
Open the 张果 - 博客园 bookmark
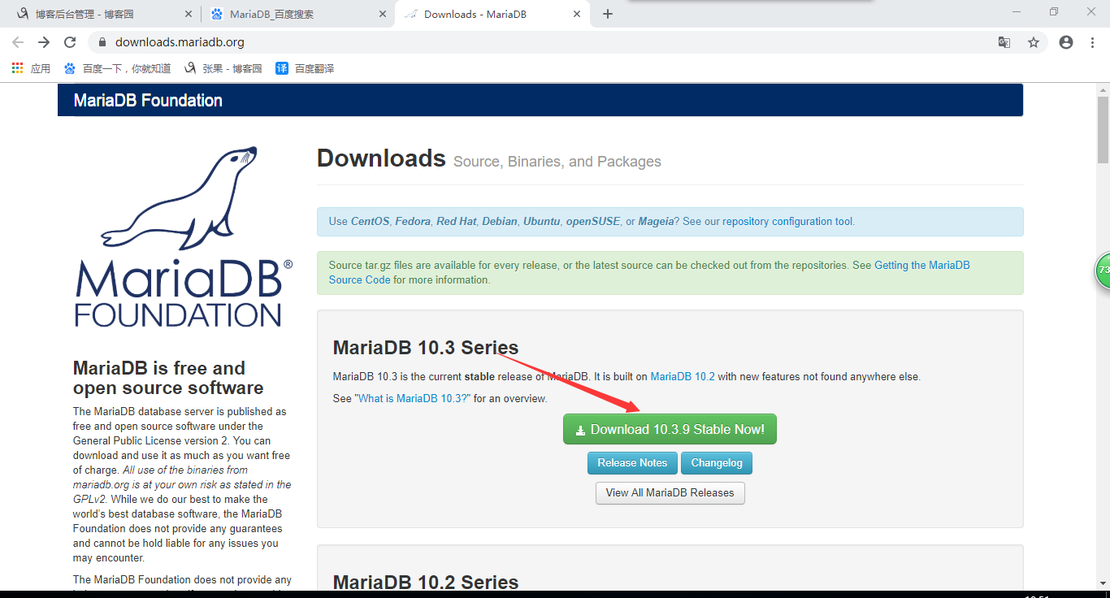point(223,68)
